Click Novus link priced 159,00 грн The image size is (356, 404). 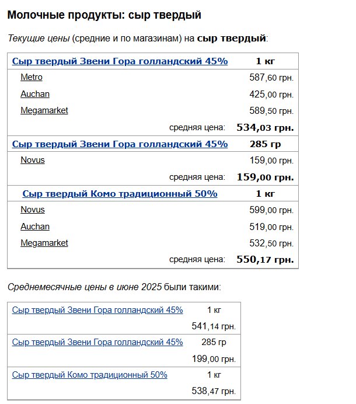click(33, 160)
